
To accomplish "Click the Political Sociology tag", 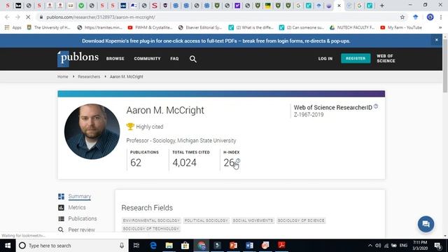I will click(206, 220).
